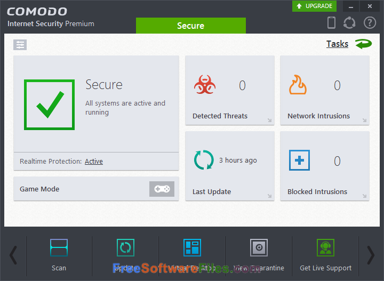Launch the Scan task icon
The image size is (384, 281).
click(59, 248)
